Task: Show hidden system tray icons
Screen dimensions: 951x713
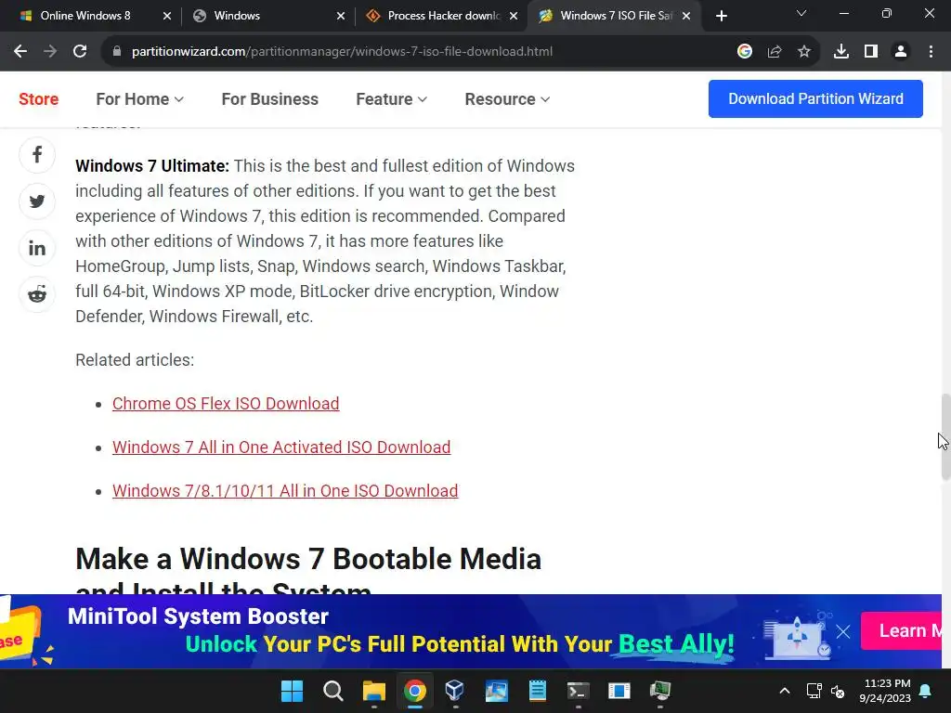Action: 784,691
